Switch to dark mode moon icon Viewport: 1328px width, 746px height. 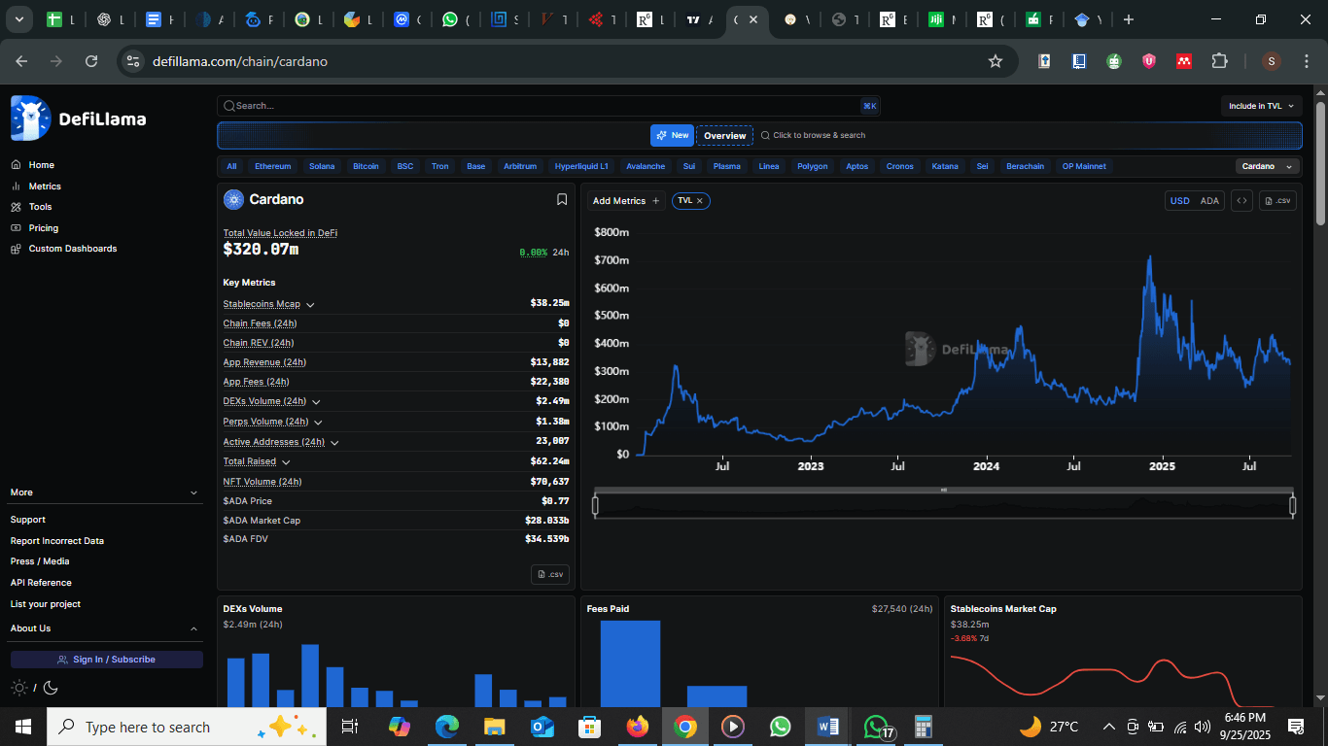(x=52, y=688)
